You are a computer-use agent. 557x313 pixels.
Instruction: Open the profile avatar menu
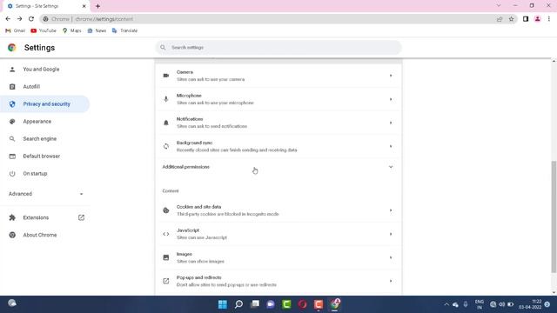(538, 19)
